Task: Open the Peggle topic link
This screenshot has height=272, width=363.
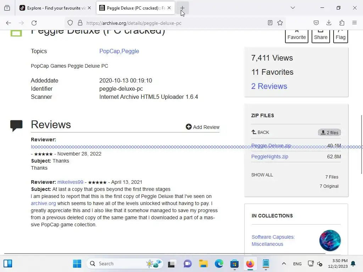Action: click(130, 51)
